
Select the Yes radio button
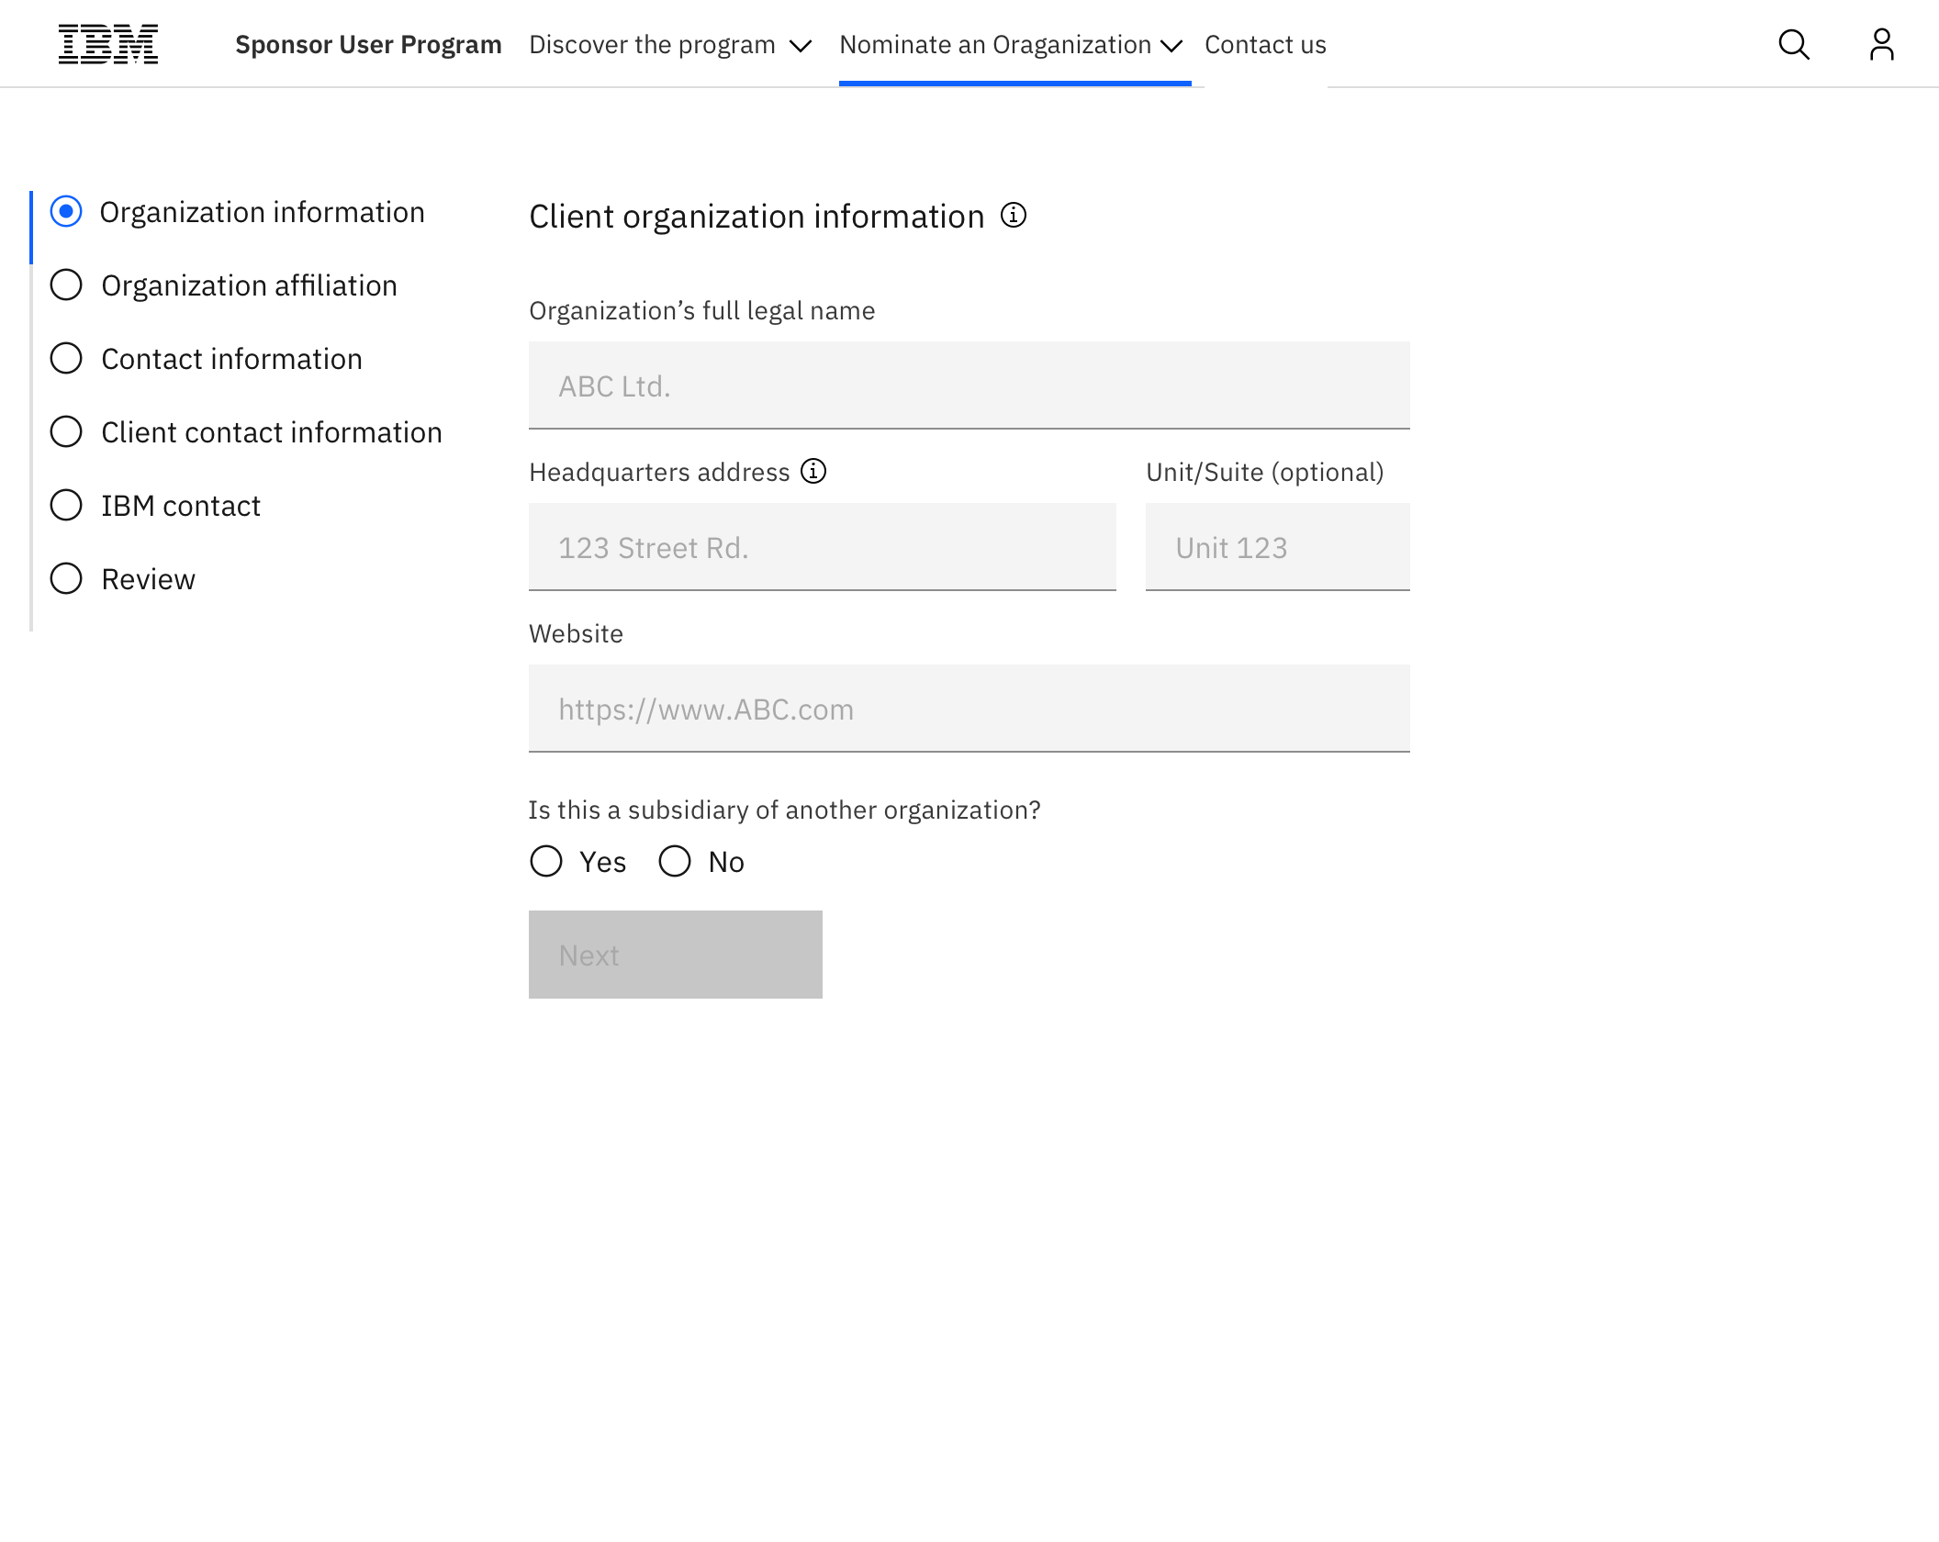(x=546, y=862)
